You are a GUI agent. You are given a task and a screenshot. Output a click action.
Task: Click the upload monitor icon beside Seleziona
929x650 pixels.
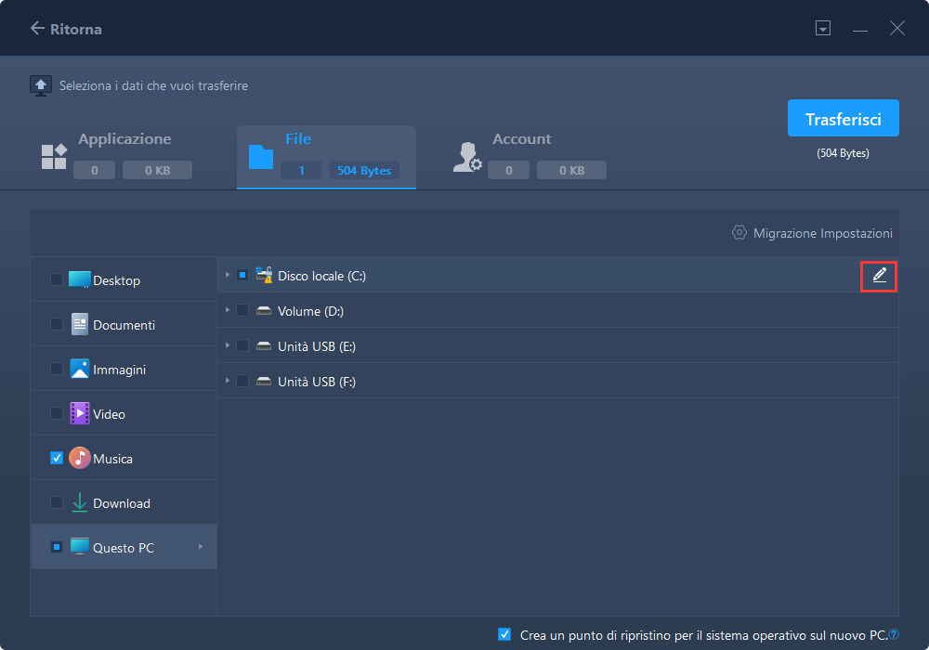coord(41,85)
